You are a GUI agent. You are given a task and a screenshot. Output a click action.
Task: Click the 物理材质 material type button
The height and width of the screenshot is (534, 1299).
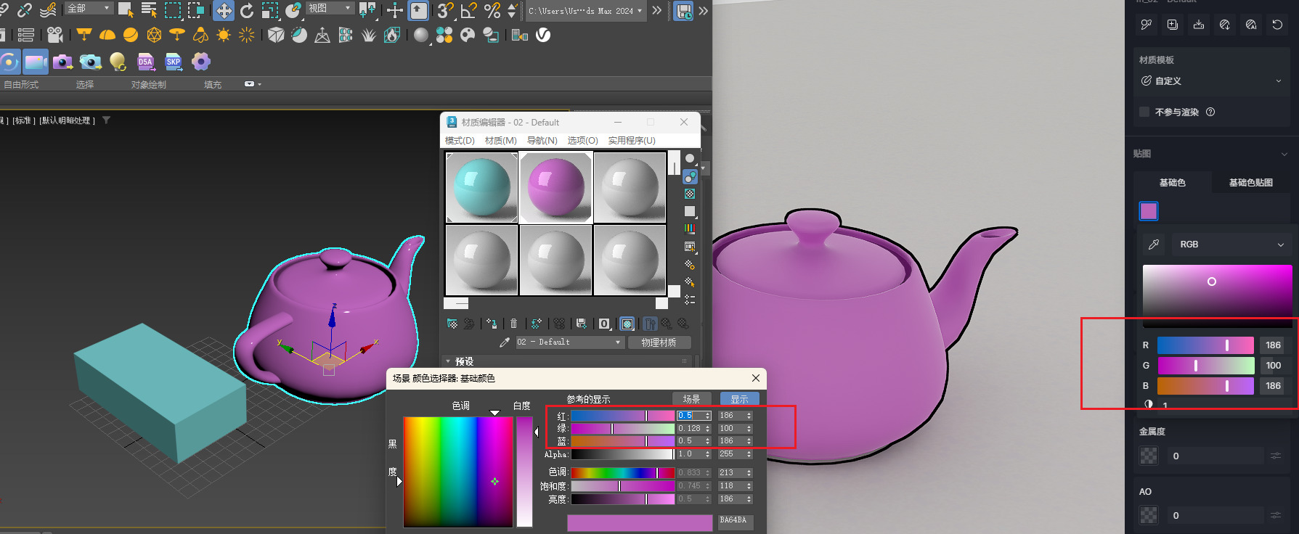(x=659, y=342)
